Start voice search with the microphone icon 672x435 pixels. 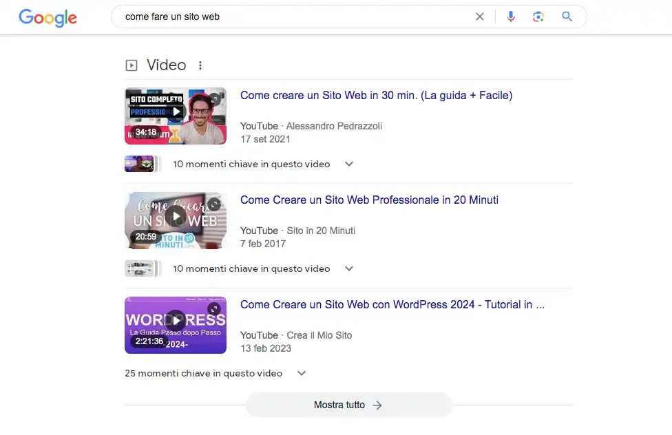click(510, 17)
